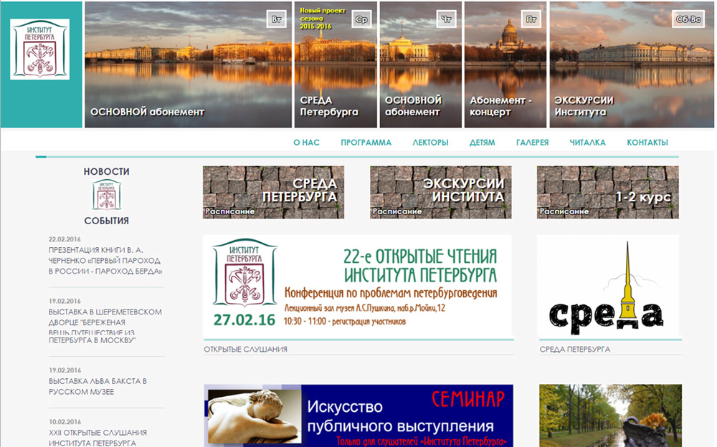Read news about Черненко book presentation
717x447 pixels.
pos(105,261)
